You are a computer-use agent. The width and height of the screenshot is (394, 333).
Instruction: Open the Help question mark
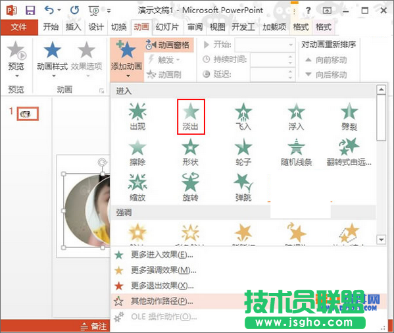[308, 11]
